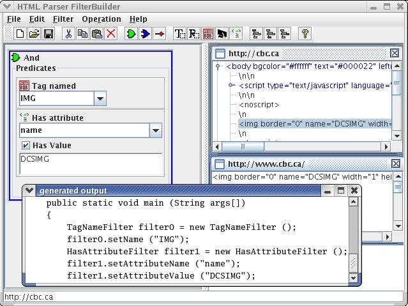Viewport: 408px width, 306px height.
Task: Click the red X Delete icon
Action: point(111,34)
